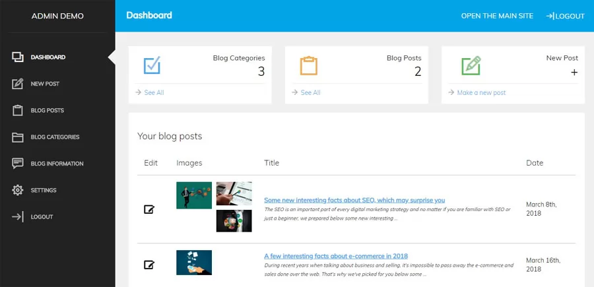Click the Dashboard icon in sidebar

coord(17,57)
